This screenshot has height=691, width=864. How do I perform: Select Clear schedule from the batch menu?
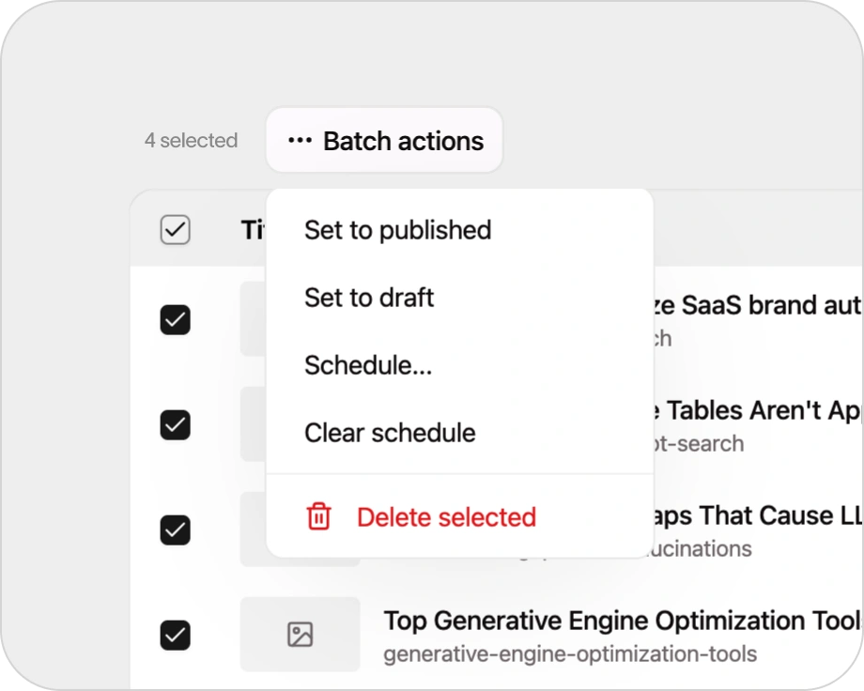(x=390, y=433)
